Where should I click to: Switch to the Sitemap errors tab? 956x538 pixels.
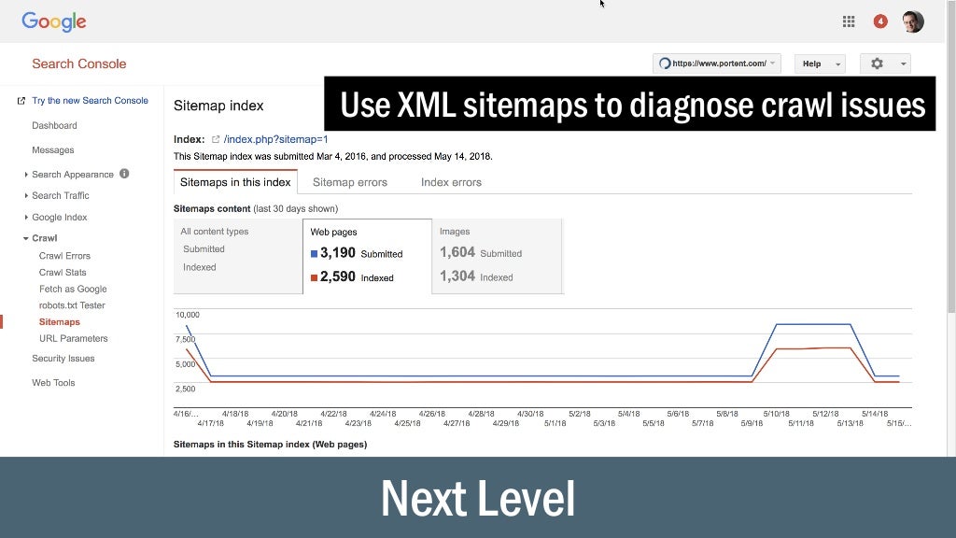pos(350,182)
